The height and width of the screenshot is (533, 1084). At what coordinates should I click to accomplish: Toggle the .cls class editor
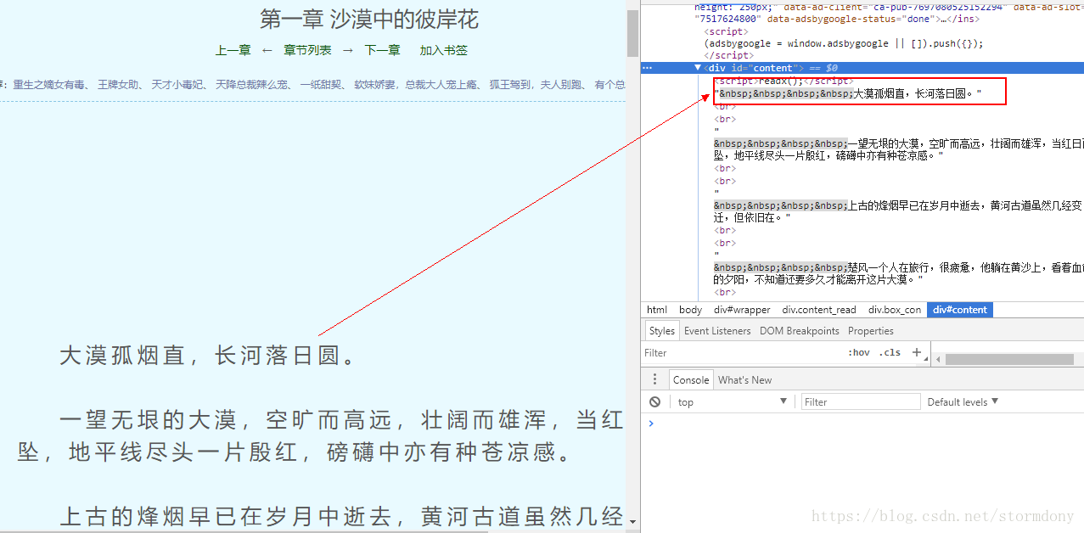pos(890,352)
